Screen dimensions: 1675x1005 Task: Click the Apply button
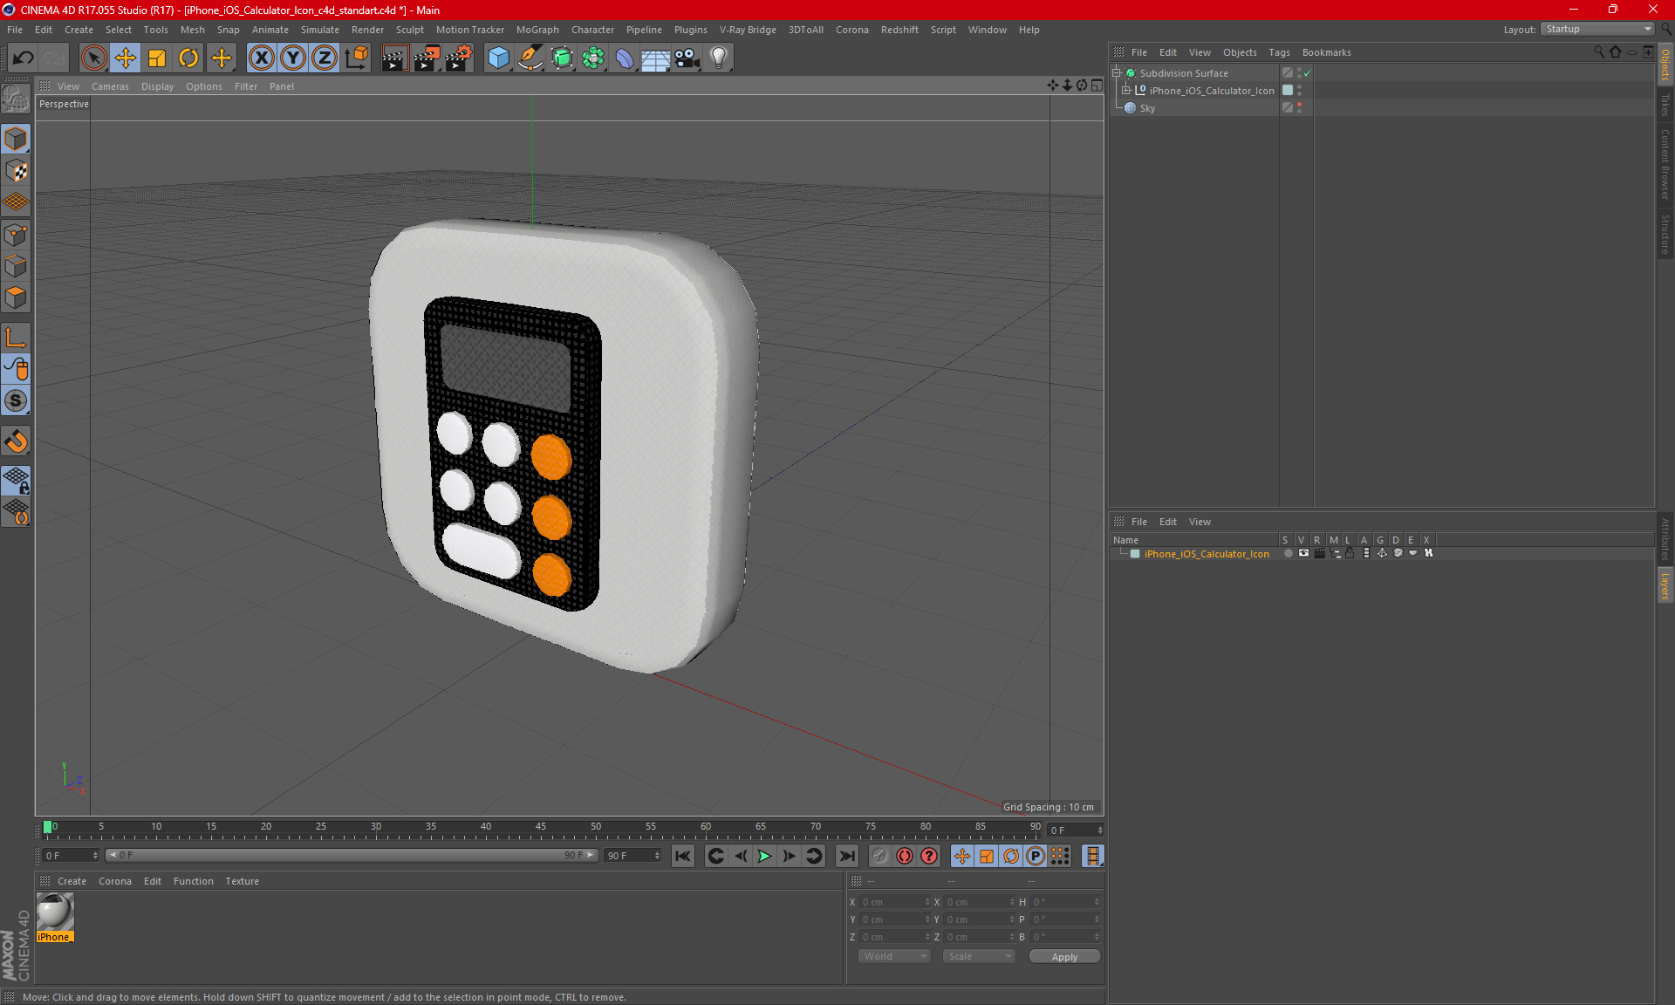click(x=1064, y=957)
